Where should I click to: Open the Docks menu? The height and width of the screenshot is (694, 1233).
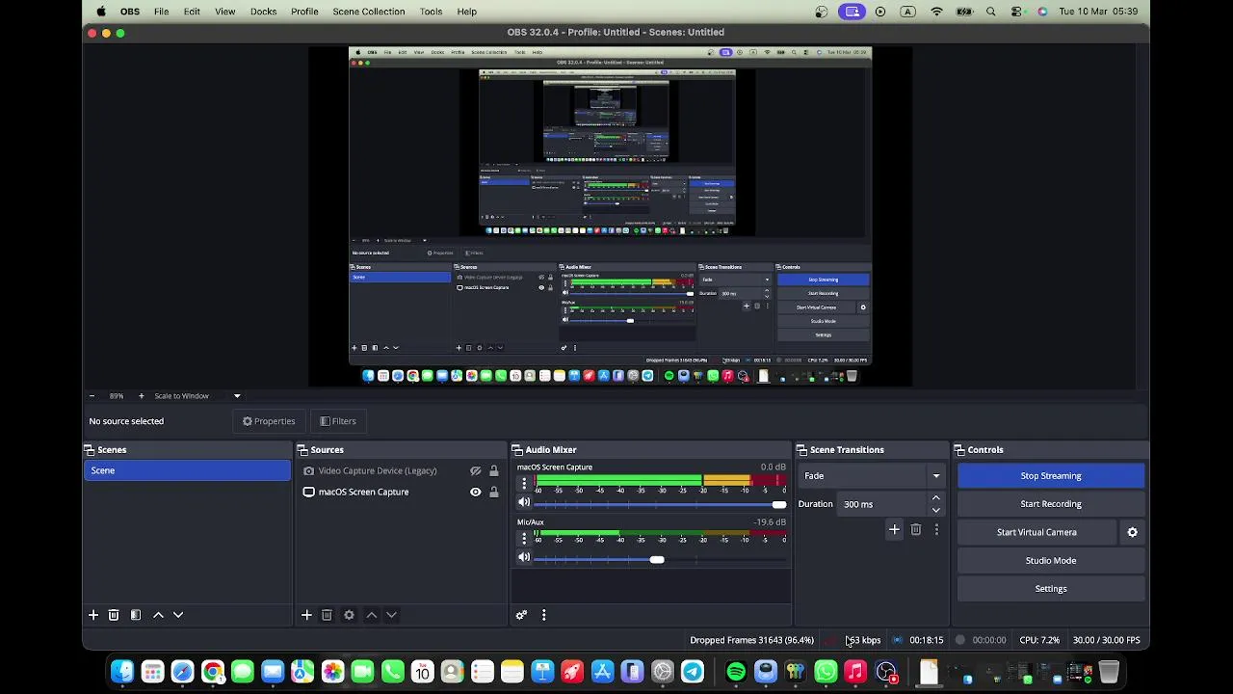click(x=263, y=12)
